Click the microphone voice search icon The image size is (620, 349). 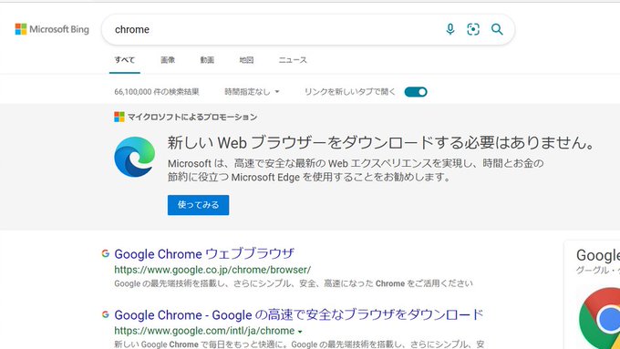click(x=450, y=29)
